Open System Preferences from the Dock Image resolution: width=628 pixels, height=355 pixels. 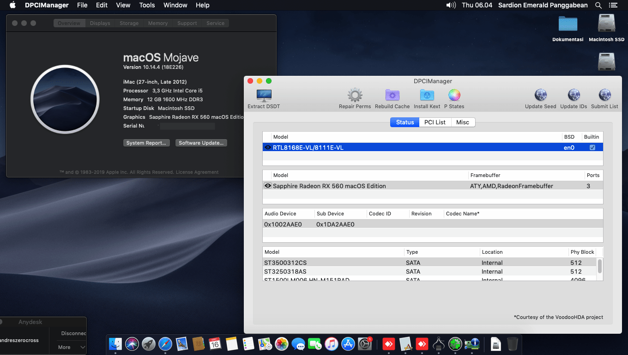(365, 344)
